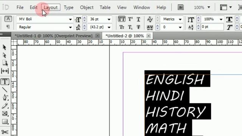Select the Scissors tool
Screen dimensions: 242x136
(5, 132)
